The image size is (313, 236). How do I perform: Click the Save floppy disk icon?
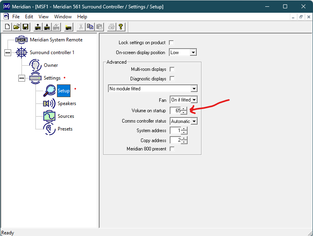point(25,27)
